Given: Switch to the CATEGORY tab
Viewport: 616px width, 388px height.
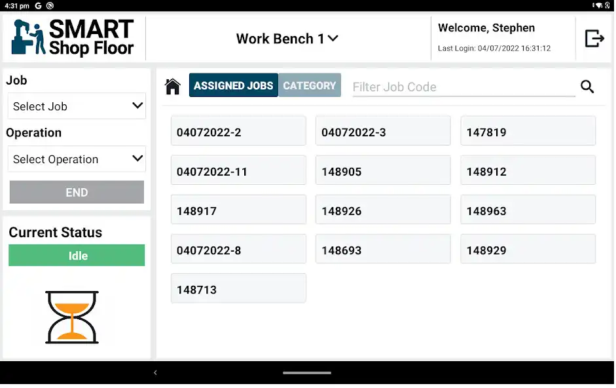Looking at the screenshot, I should tap(310, 85).
